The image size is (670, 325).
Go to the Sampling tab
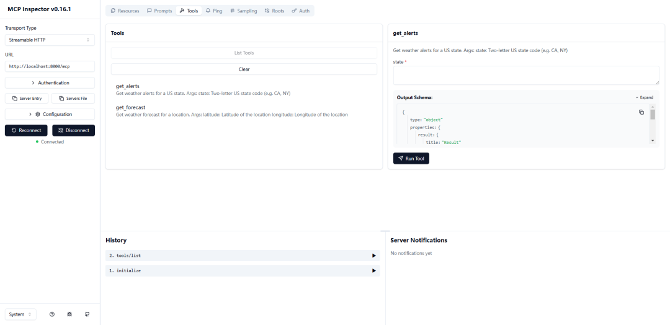(x=244, y=11)
